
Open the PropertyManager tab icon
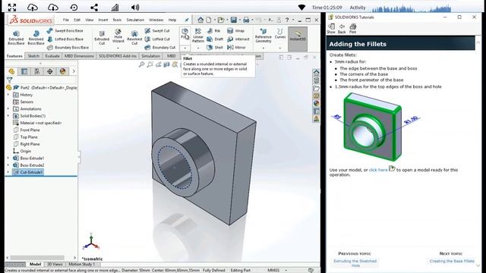tap(24, 71)
